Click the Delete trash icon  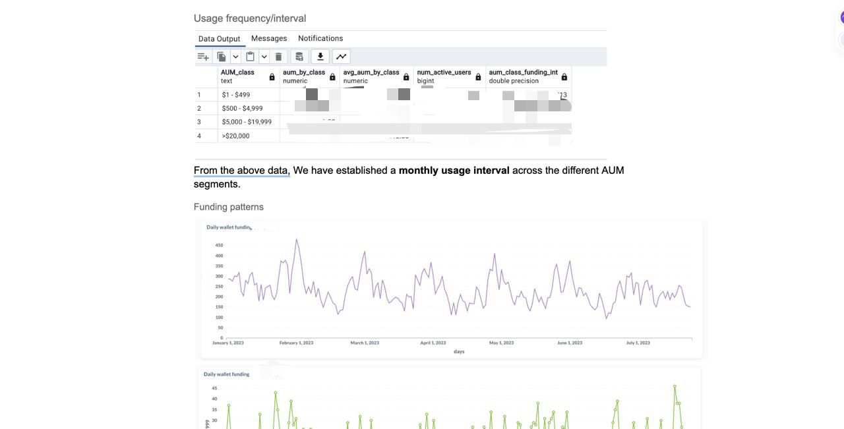[x=278, y=57]
